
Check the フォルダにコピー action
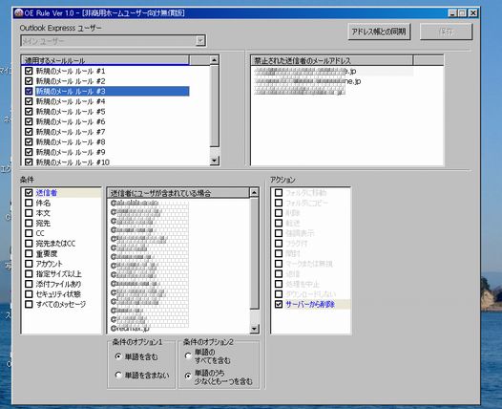tap(279, 203)
